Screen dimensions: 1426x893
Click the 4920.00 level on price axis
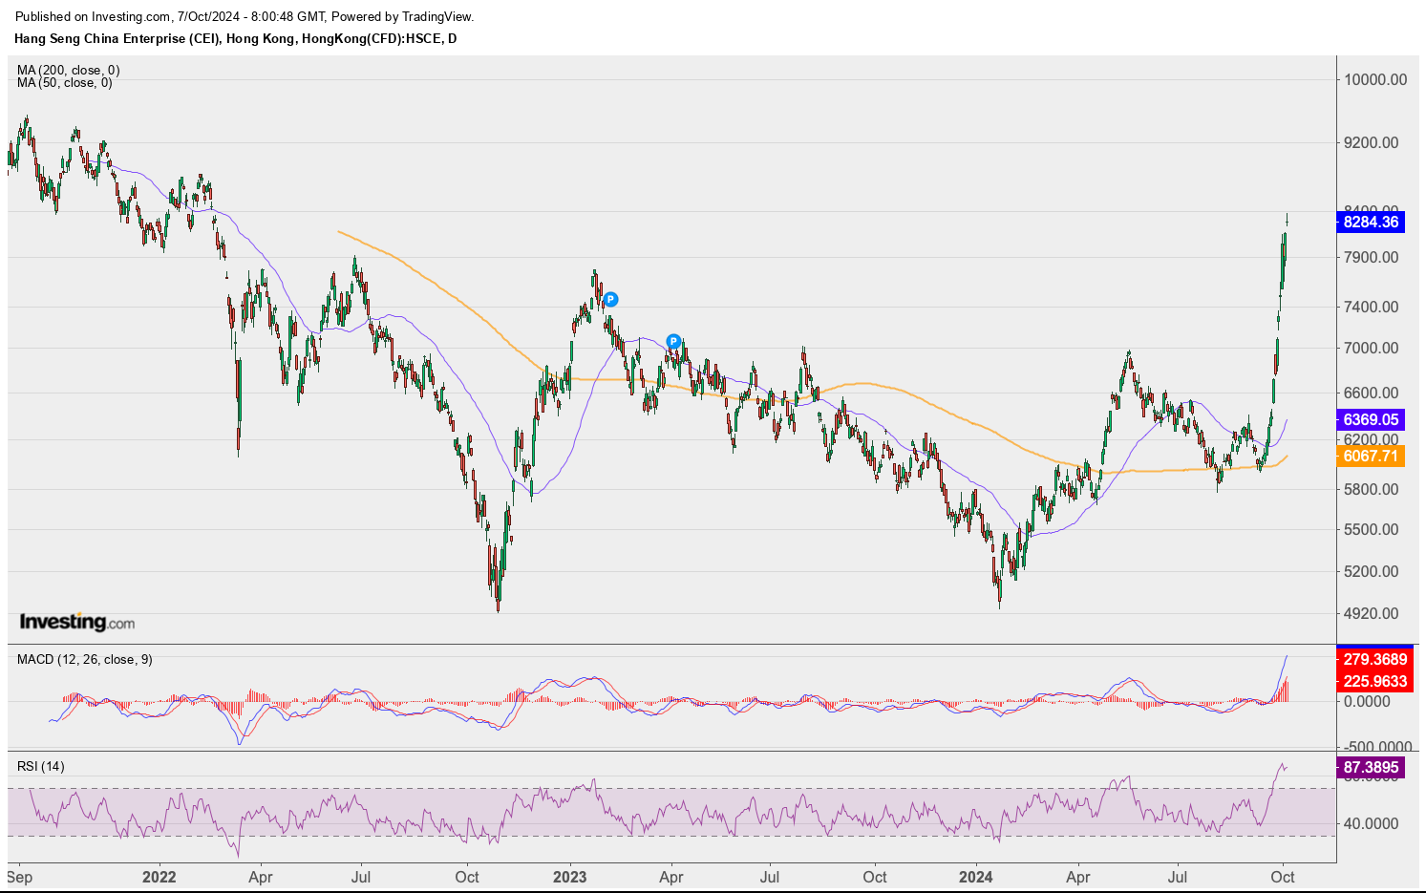pyautogui.click(x=1372, y=613)
